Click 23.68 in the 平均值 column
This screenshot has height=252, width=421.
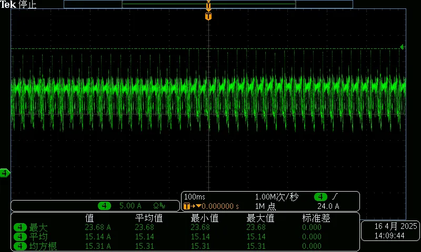[144, 227]
